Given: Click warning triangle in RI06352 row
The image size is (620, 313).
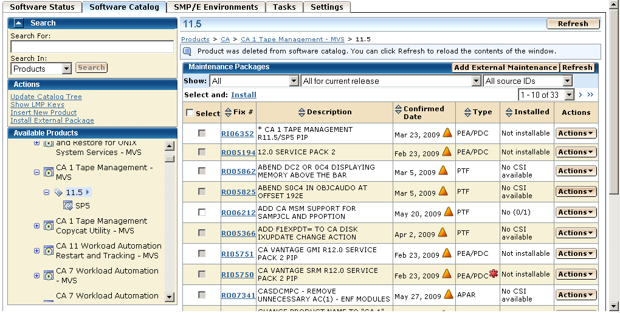Looking at the screenshot, I should 447,132.
